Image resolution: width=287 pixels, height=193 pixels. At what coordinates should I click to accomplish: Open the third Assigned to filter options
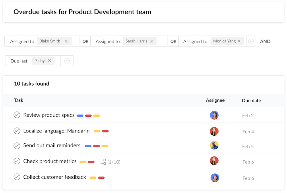(195, 41)
